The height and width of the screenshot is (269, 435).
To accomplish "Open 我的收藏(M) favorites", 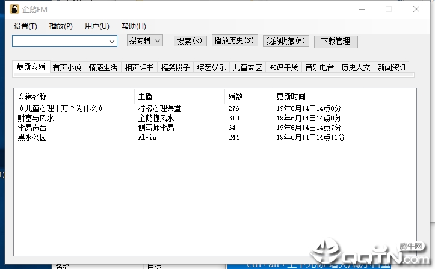I will [286, 41].
